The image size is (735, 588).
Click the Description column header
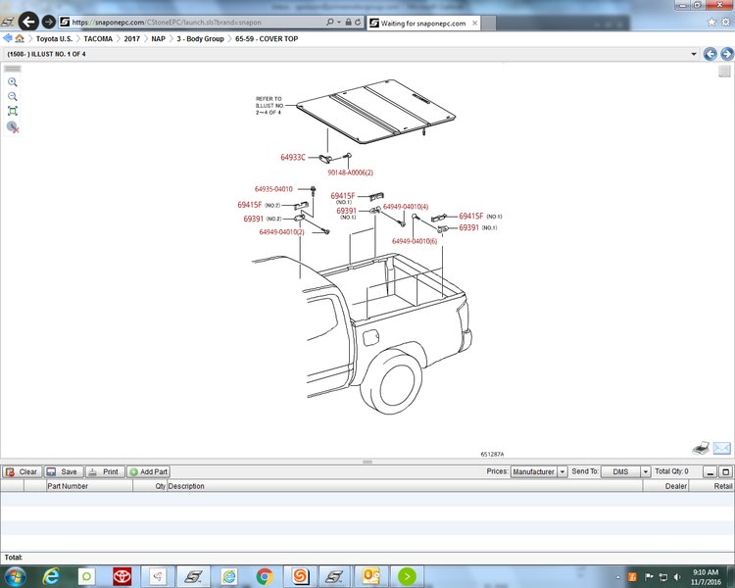point(405,486)
